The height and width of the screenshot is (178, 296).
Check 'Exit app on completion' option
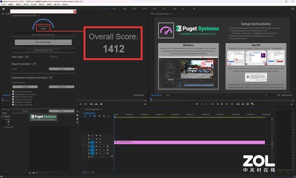click(13, 102)
